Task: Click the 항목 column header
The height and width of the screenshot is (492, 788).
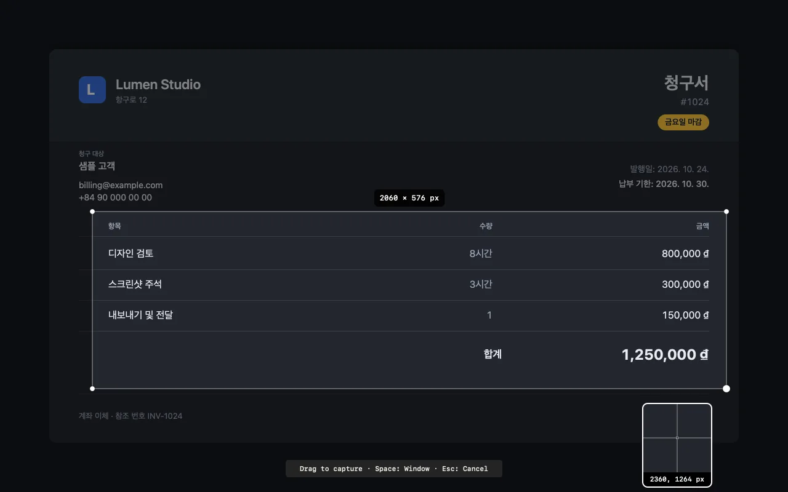Action: point(115,226)
